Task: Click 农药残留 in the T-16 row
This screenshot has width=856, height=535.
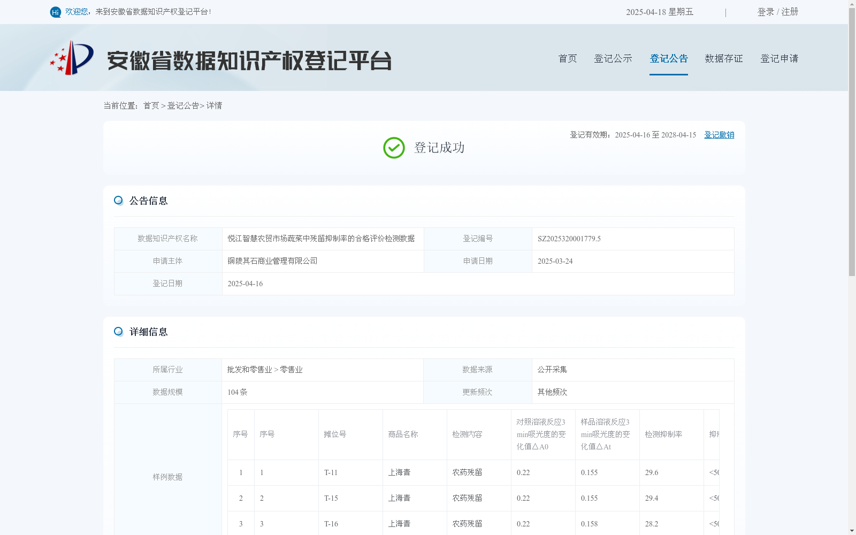Action: click(467, 524)
